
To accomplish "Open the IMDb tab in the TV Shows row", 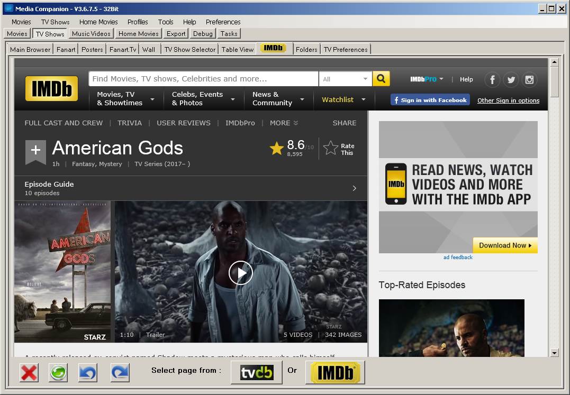I will click(275, 48).
